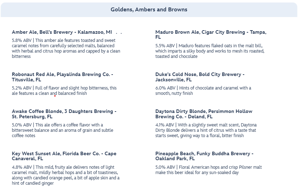
Task: Click the Amber Ale 5.8% ABV description
Action: (x=66, y=48)
